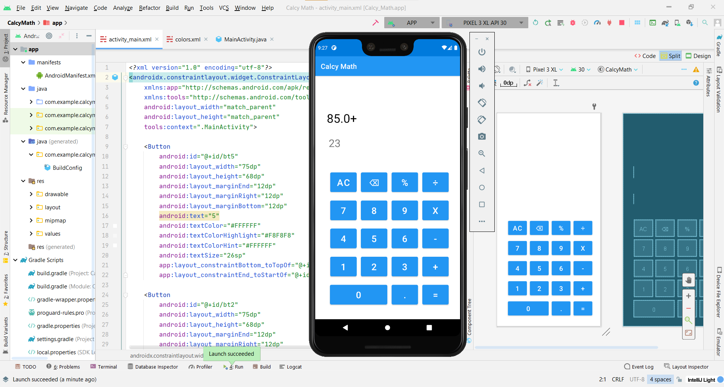Click the Debug app bug icon
This screenshot has width=724, height=387.
pos(573,23)
